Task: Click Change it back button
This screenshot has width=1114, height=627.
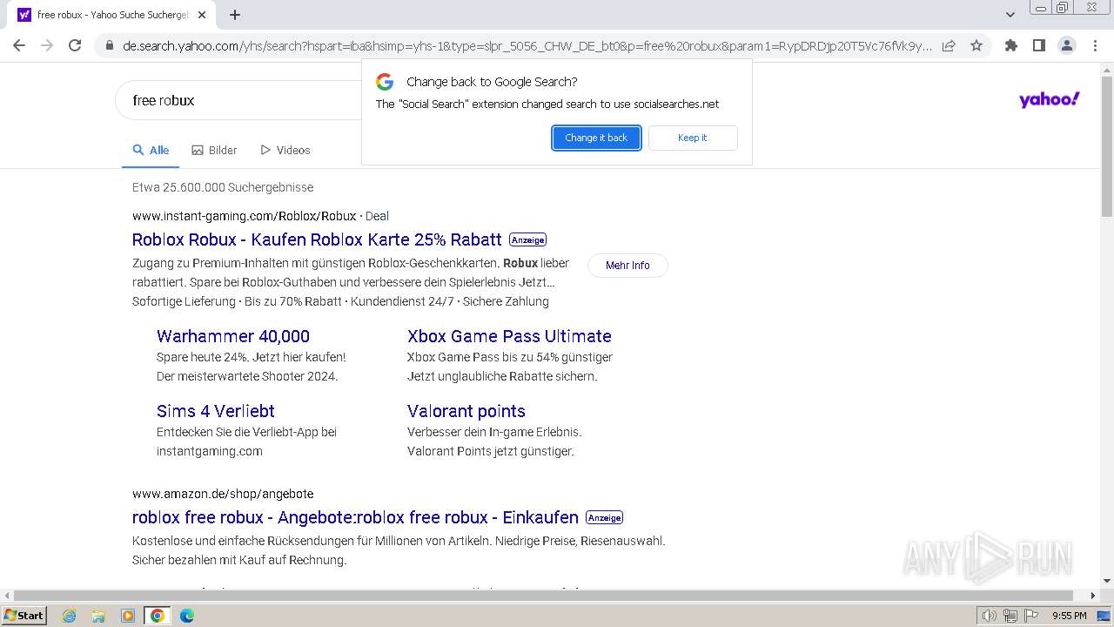Action: point(596,138)
